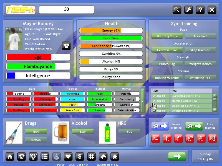Screen dimensions: 222x166
Task: Start Indoor Training with blue arrow button
Action: click(160, 126)
